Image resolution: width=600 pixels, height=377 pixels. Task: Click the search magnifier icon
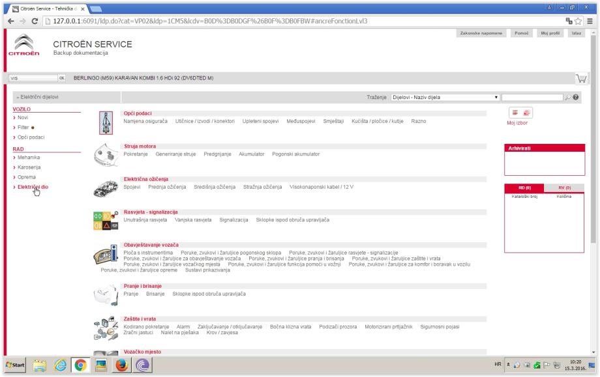click(567, 98)
